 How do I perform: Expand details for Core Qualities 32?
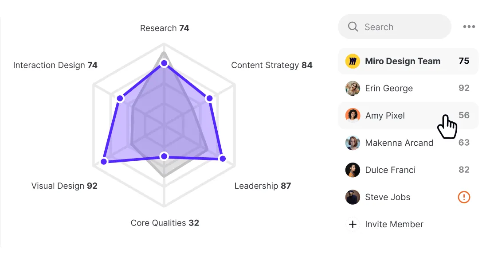(x=165, y=223)
